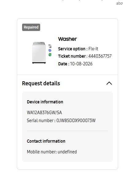
Task: Click the gray badge beside the washer
Action: [x=50, y=46]
